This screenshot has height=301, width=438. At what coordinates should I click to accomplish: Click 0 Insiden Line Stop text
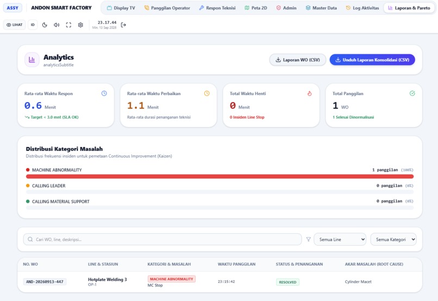click(247, 117)
